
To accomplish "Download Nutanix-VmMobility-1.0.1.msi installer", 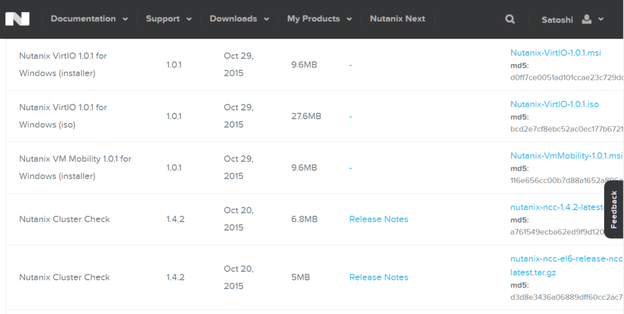I will coord(566,155).
